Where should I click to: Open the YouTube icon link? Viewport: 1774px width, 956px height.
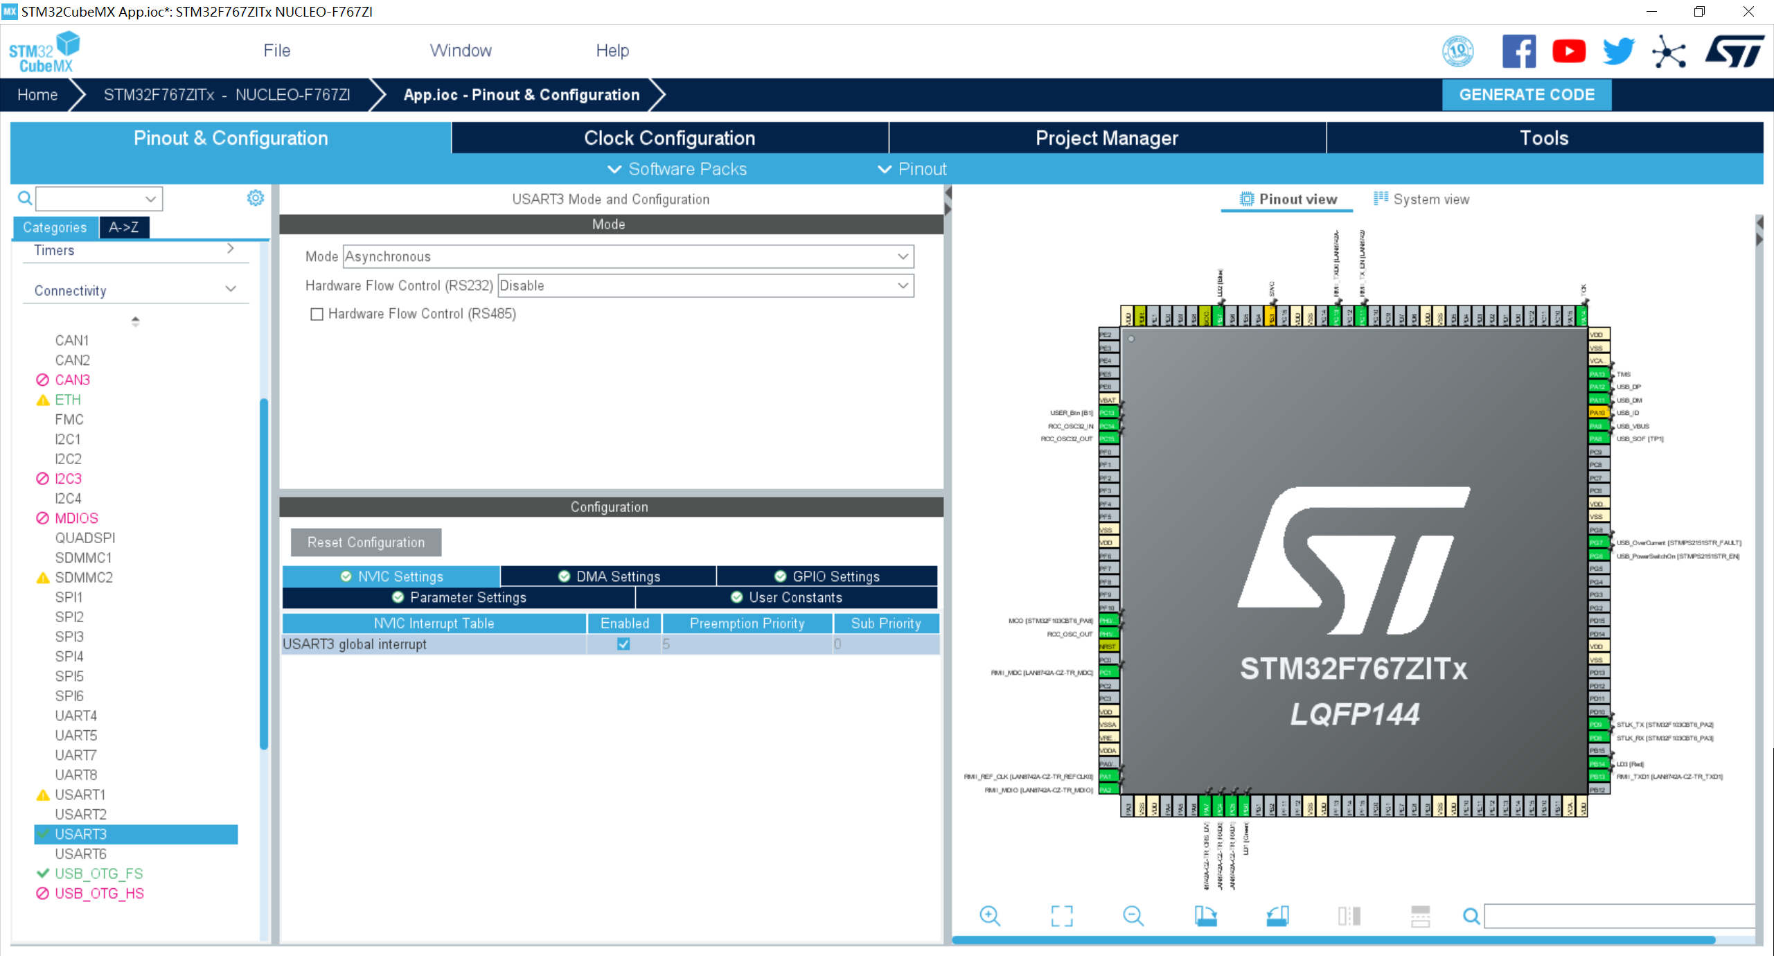pyautogui.click(x=1568, y=51)
